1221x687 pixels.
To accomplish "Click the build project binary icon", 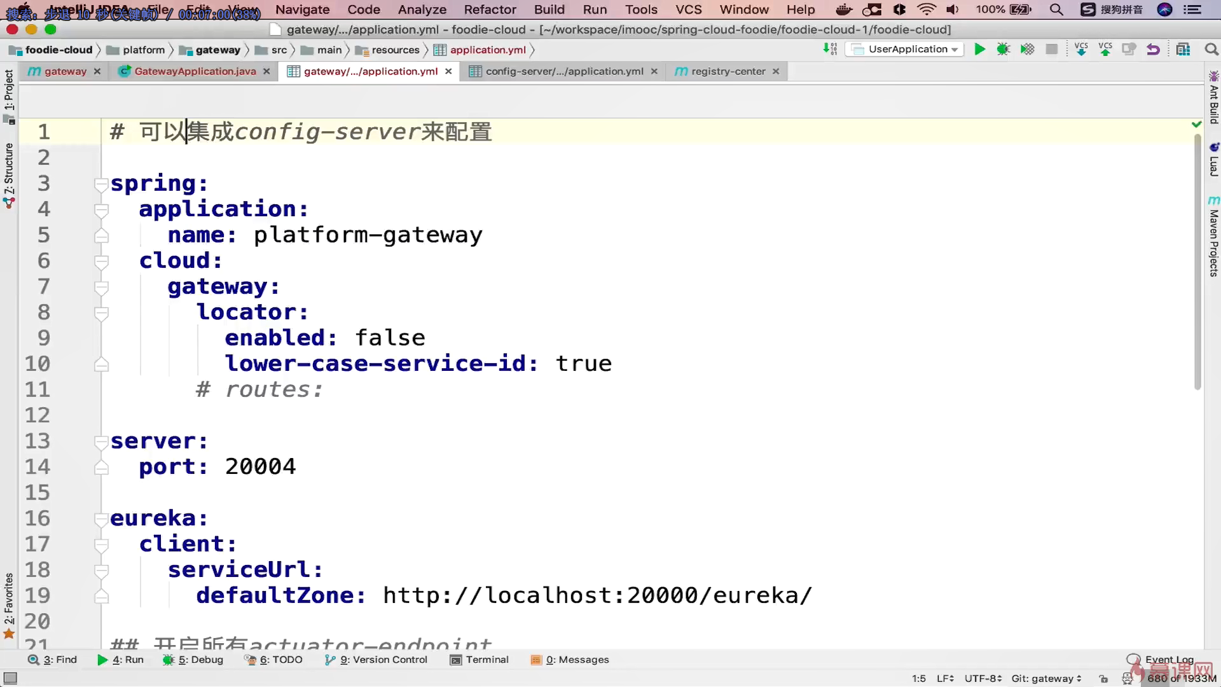I will pyautogui.click(x=830, y=49).
